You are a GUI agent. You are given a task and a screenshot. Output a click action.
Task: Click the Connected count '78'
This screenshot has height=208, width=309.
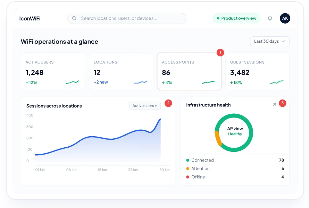click(x=282, y=160)
